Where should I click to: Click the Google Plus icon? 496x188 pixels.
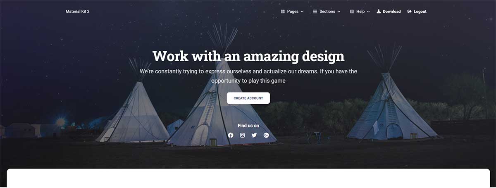266,135
